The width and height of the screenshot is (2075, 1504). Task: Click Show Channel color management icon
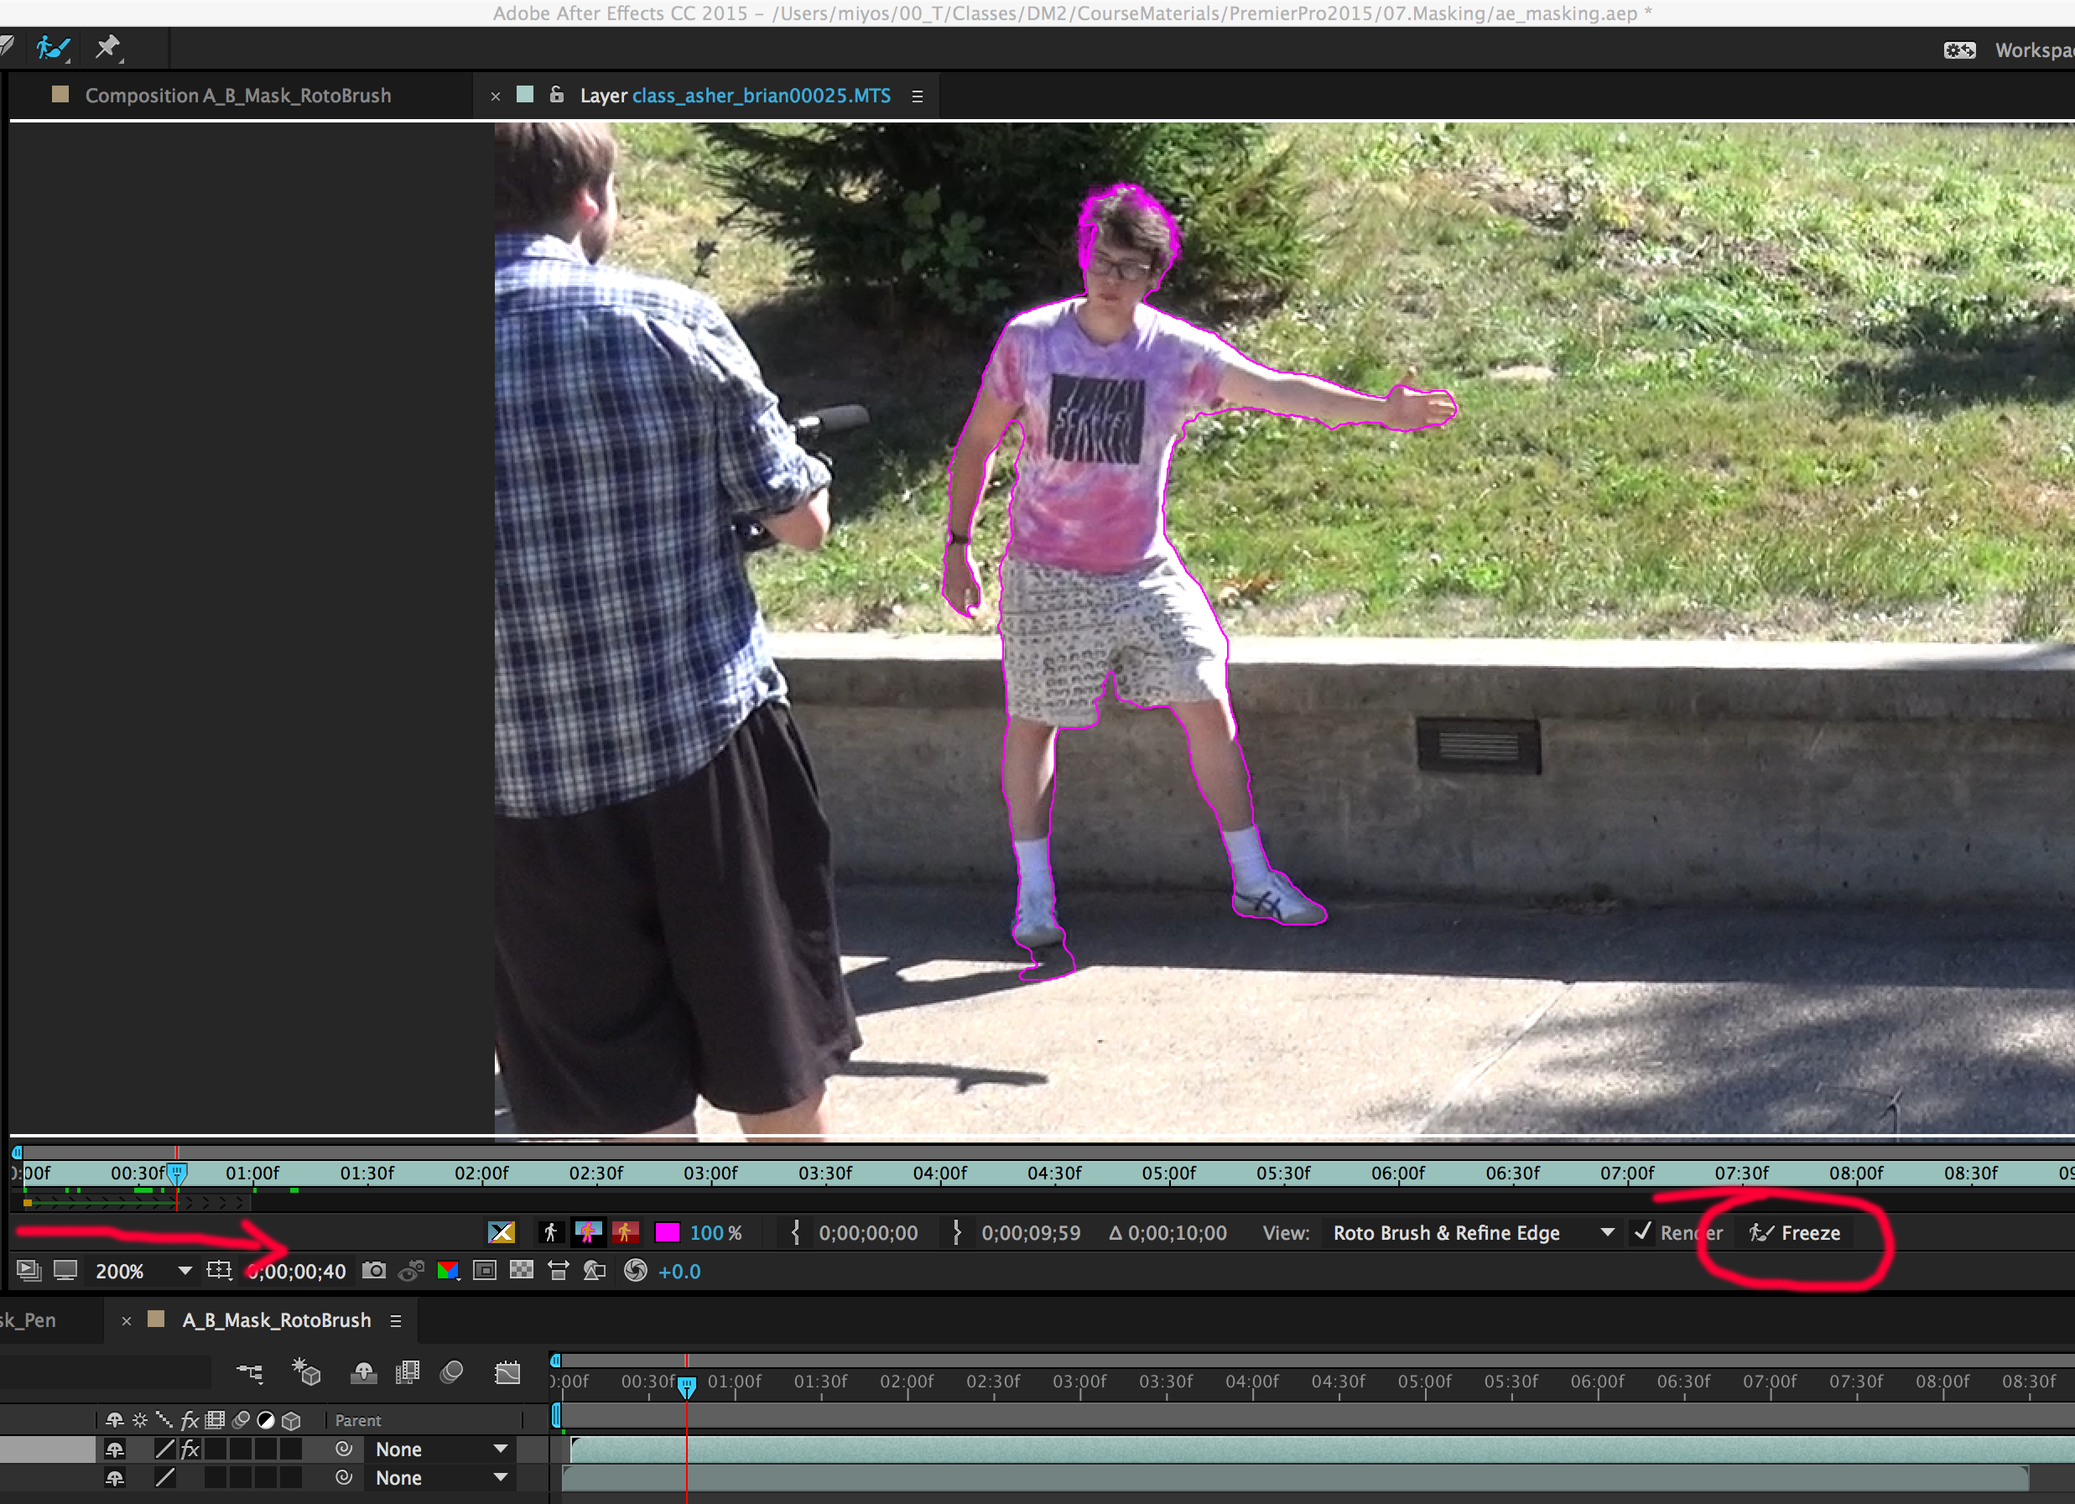click(449, 1271)
